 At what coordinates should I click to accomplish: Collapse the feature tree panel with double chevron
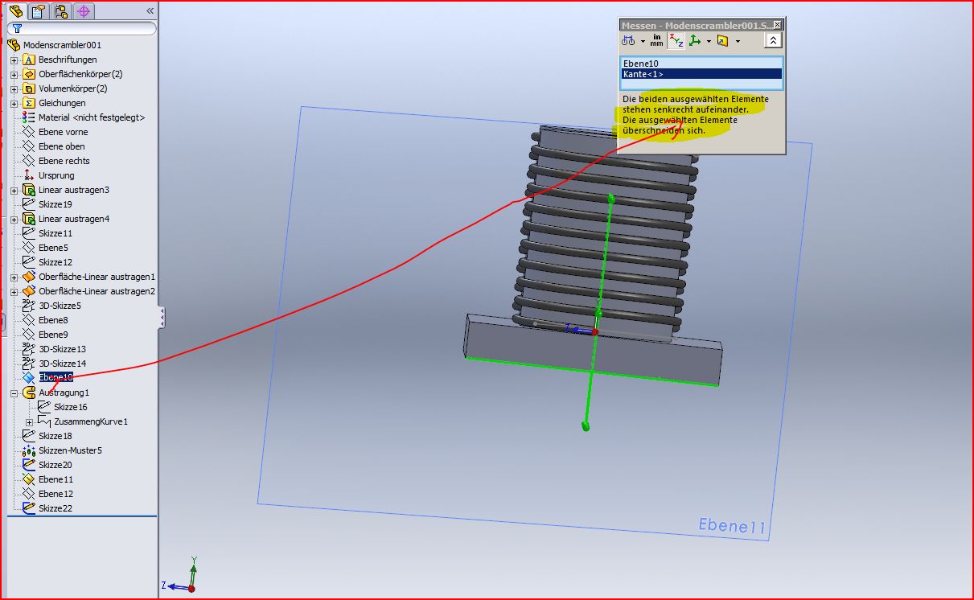150,11
